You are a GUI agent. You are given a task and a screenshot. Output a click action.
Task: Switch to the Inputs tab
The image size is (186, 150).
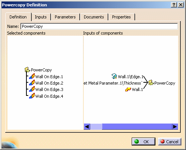(41, 17)
